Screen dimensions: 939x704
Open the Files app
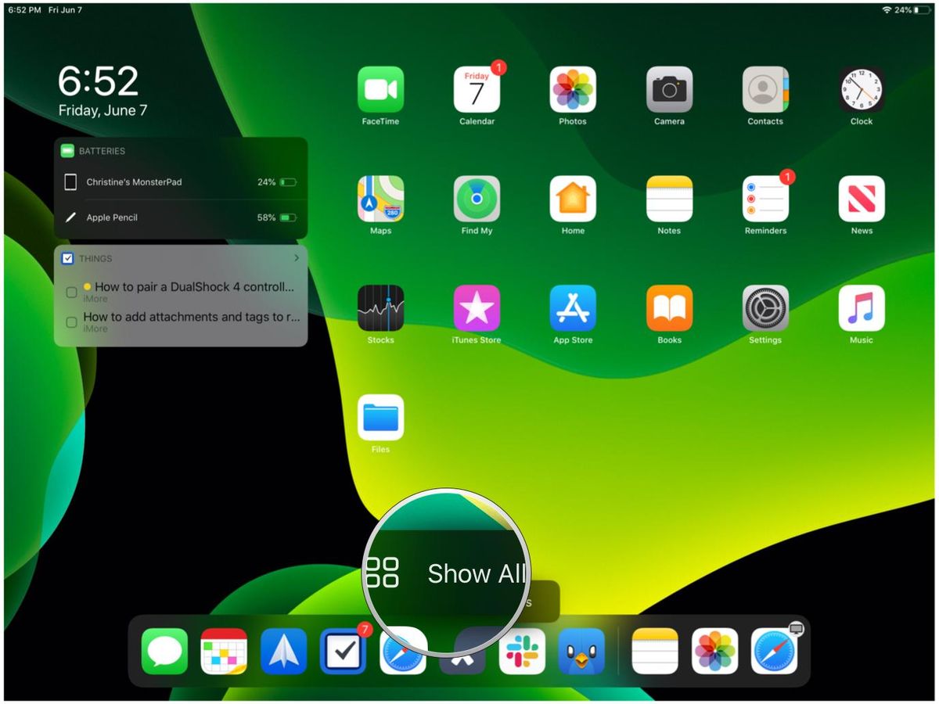380,417
